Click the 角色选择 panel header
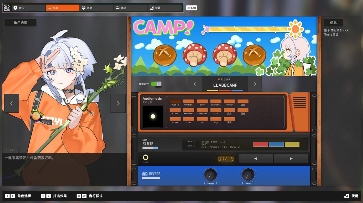The width and height of the screenshot is (363, 203). pos(20,23)
